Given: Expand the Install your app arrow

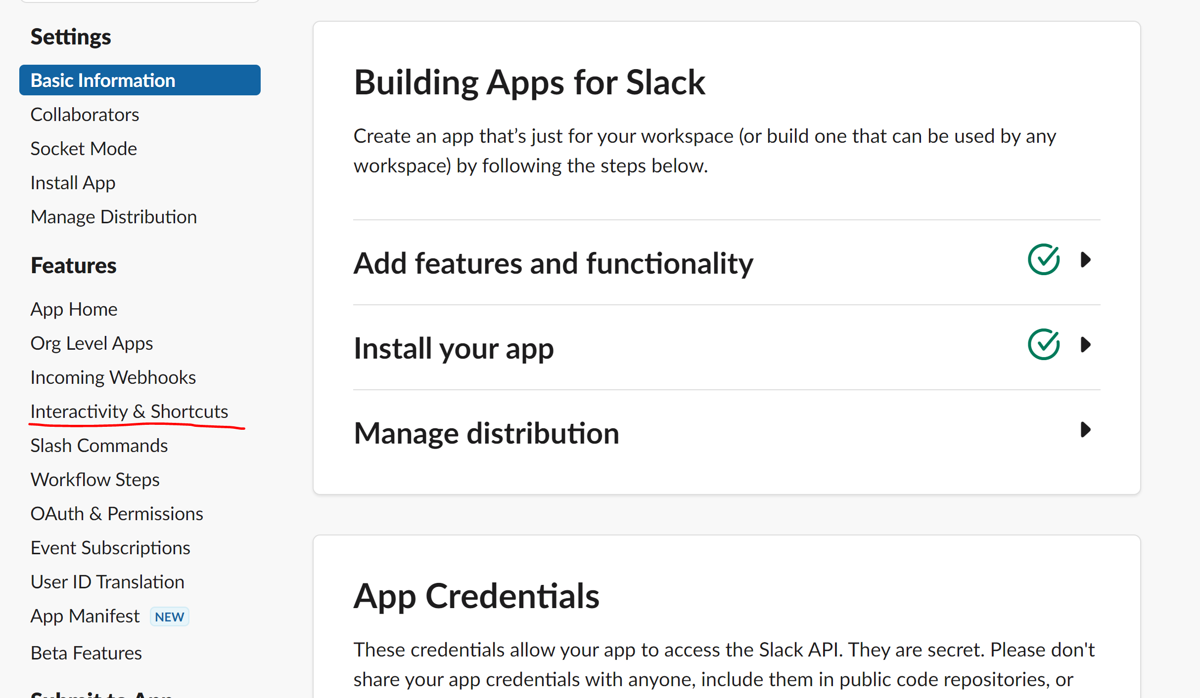Looking at the screenshot, I should (1085, 345).
